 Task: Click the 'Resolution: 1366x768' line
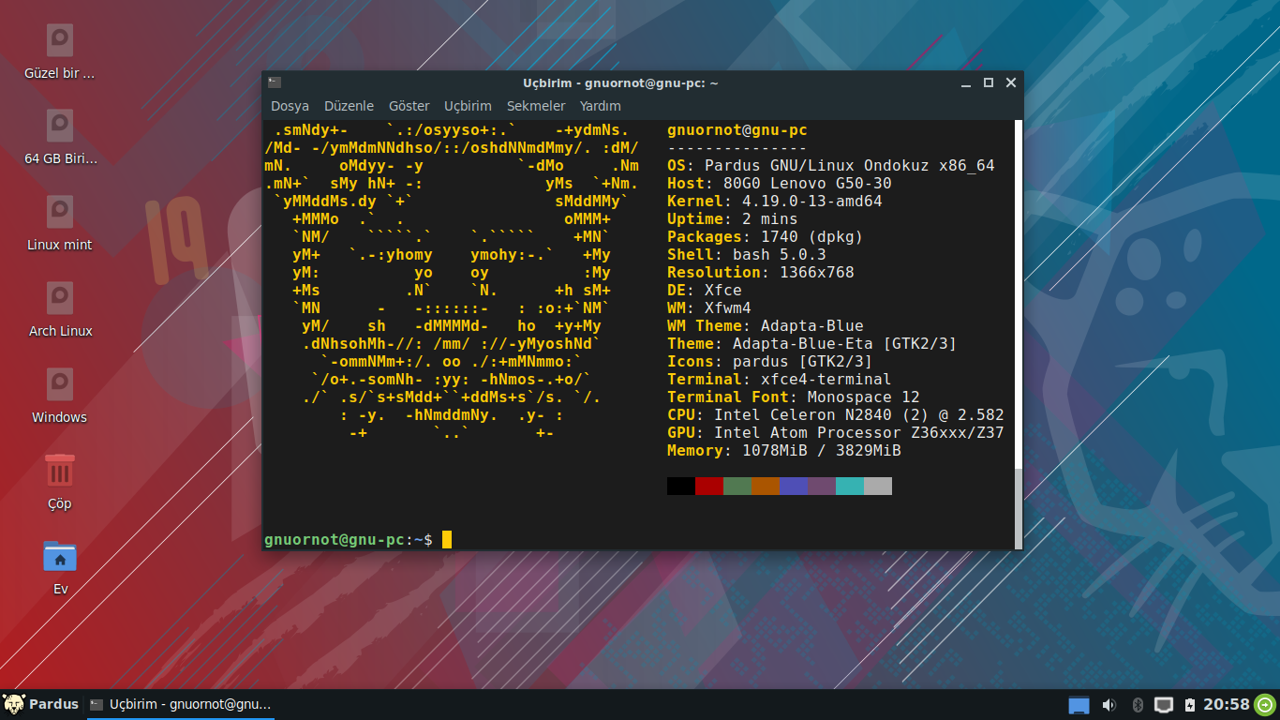[761, 273]
